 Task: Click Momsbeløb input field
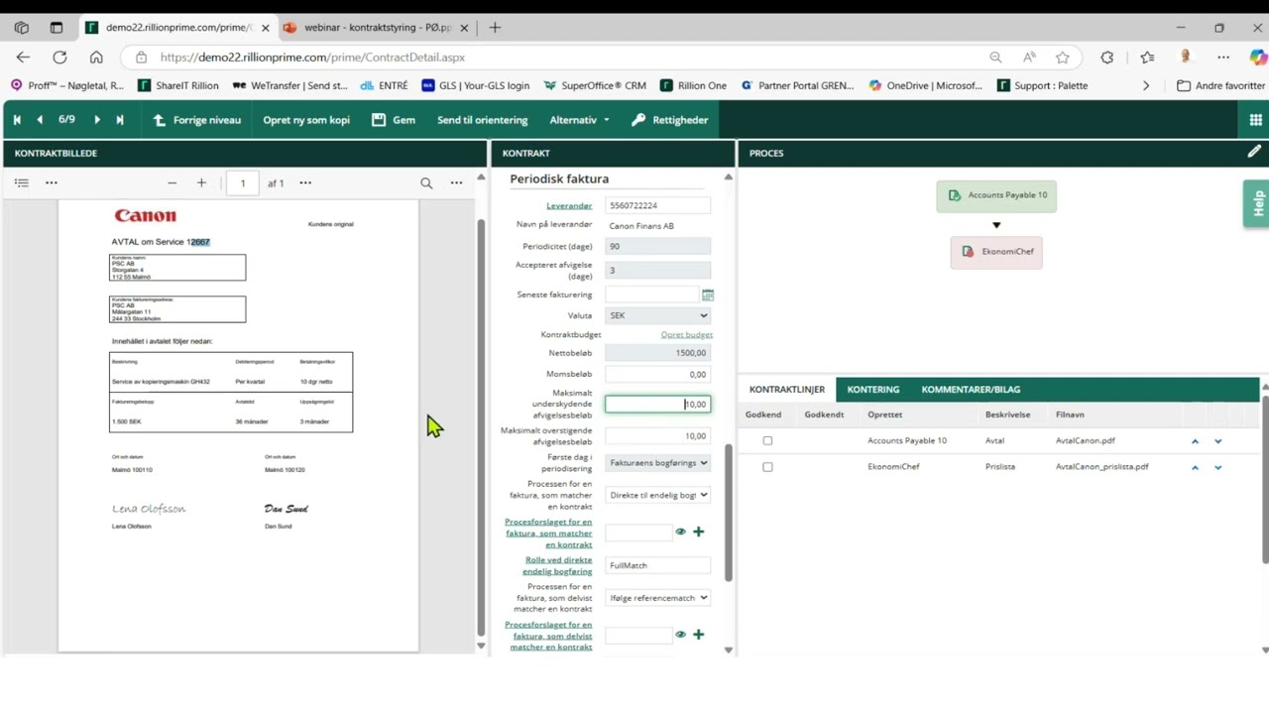pyautogui.click(x=658, y=375)
